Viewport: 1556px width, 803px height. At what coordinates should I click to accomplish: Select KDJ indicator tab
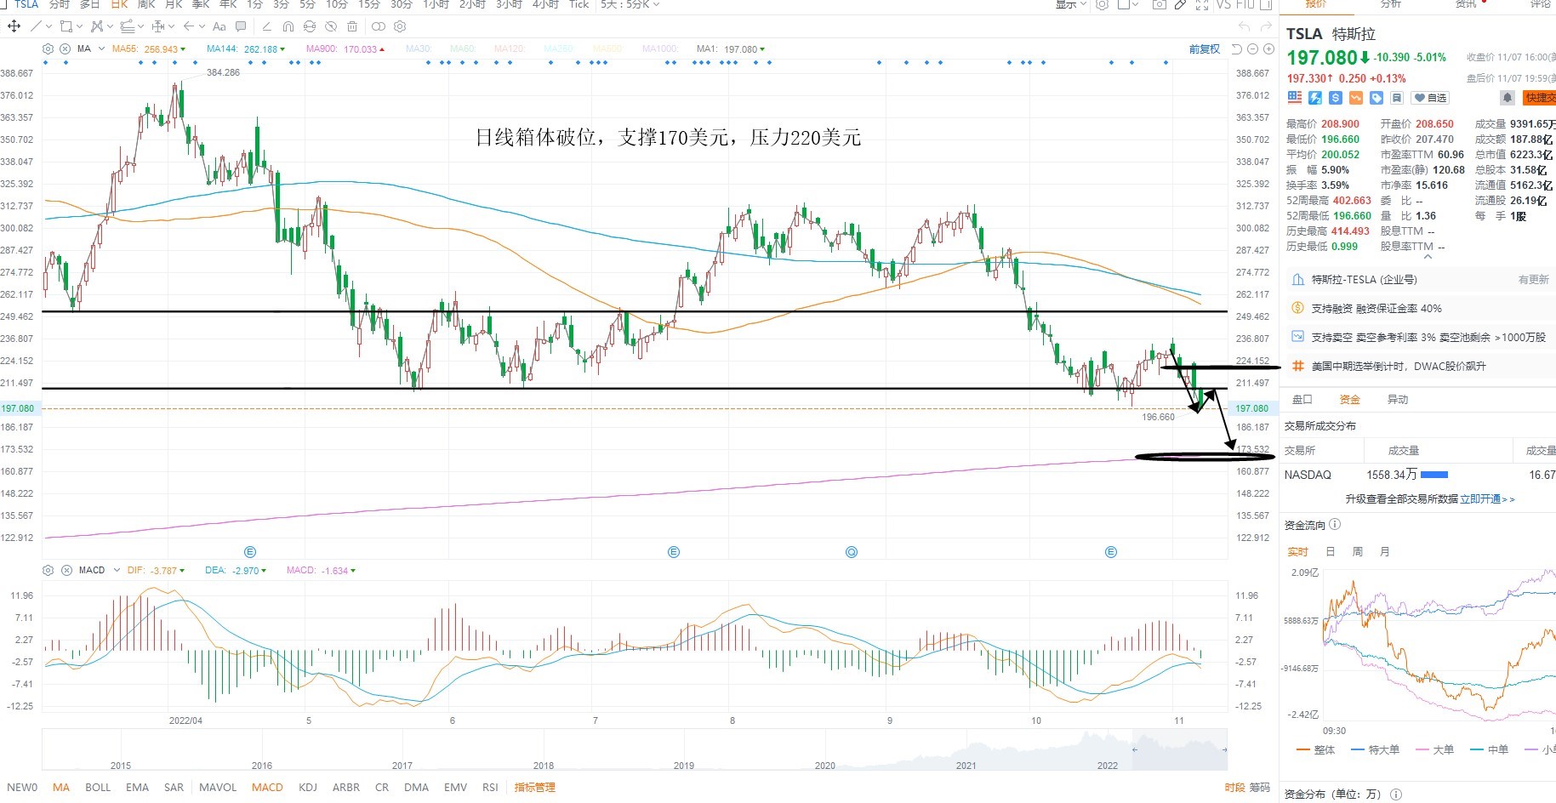[308, 787]
